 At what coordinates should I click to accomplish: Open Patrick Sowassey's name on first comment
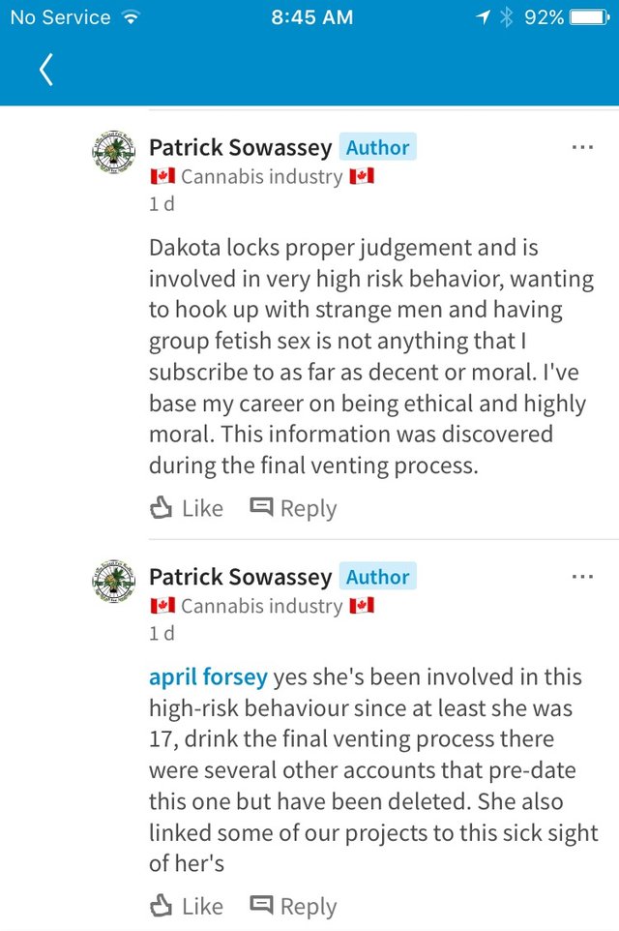tap(240, 148)
